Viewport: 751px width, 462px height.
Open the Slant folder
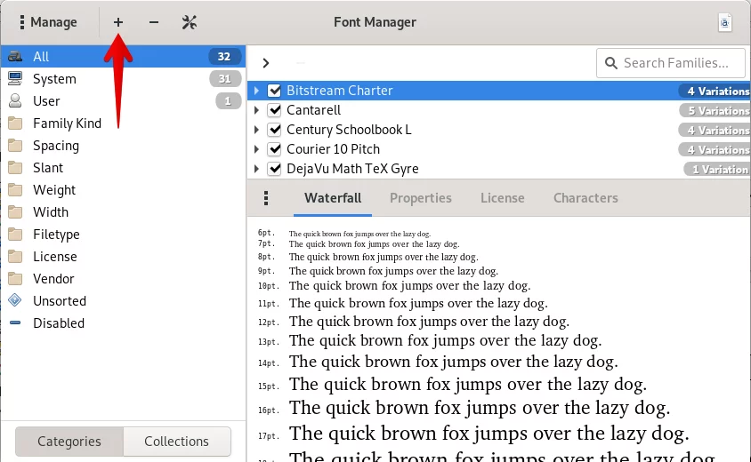click(123, 168)
